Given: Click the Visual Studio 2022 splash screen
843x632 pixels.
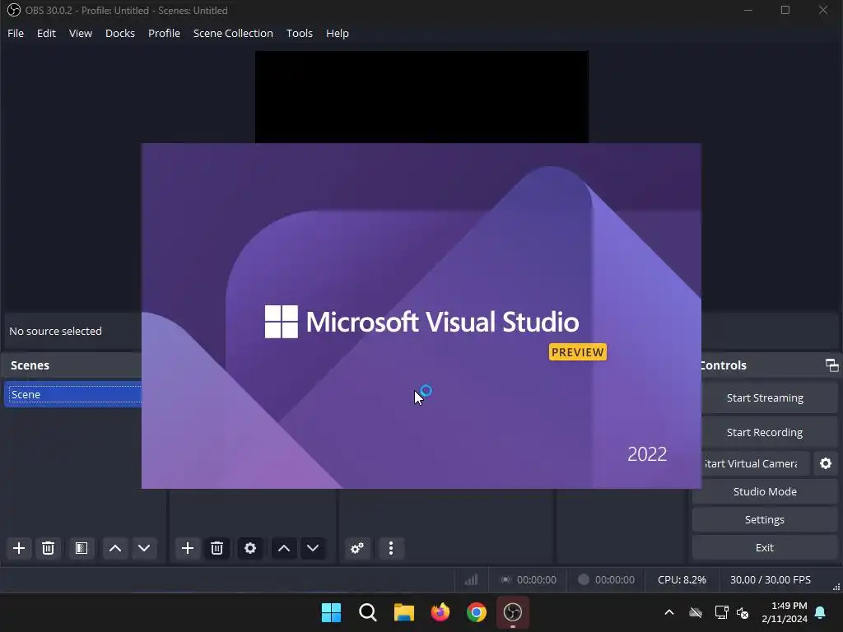Looking at the screenshot, I should pos(421,316).
